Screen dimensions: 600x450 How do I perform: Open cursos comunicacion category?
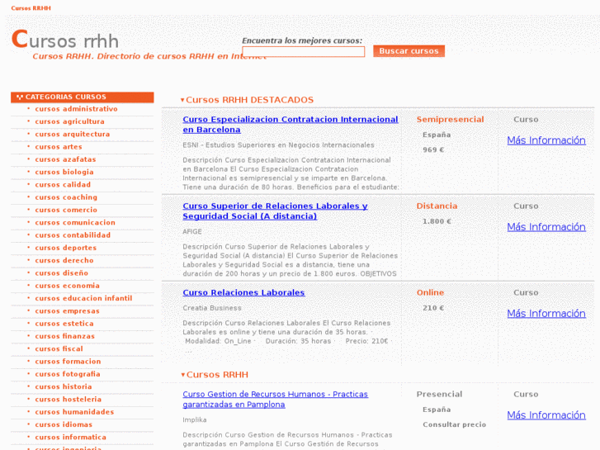(75, 223)
